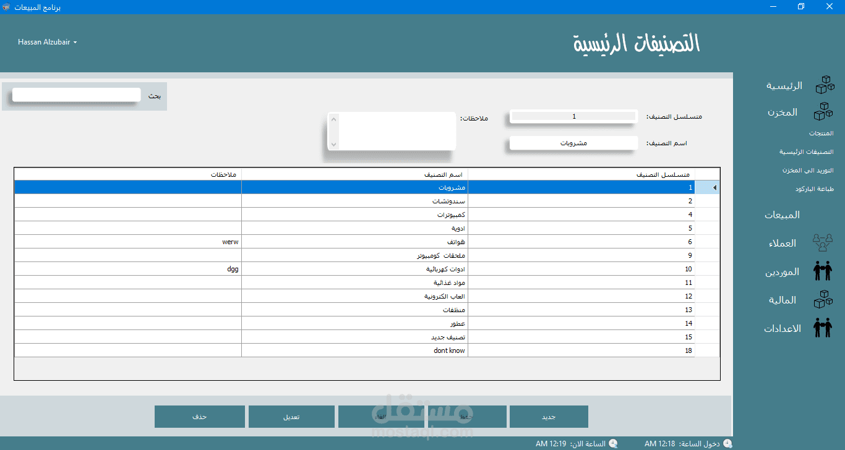Click the حذف delete button
Viewport: 845px width, 450px height.
click(200, 417)
